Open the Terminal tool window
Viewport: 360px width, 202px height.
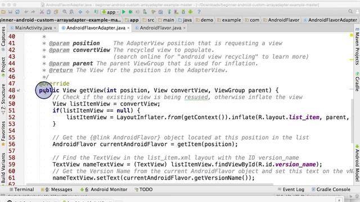[x=21, y=190]
